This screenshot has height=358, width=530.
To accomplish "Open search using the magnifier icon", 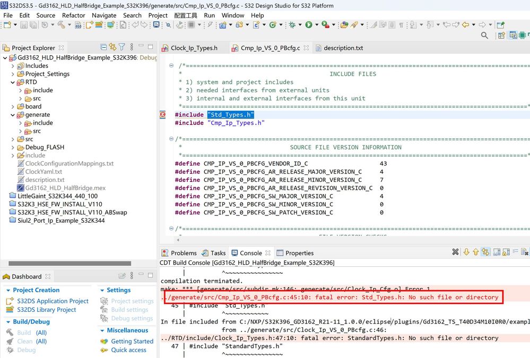I will [483, 36].
